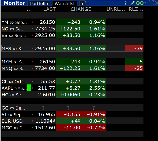Add a new tab with plus icon

pos(82,4)
